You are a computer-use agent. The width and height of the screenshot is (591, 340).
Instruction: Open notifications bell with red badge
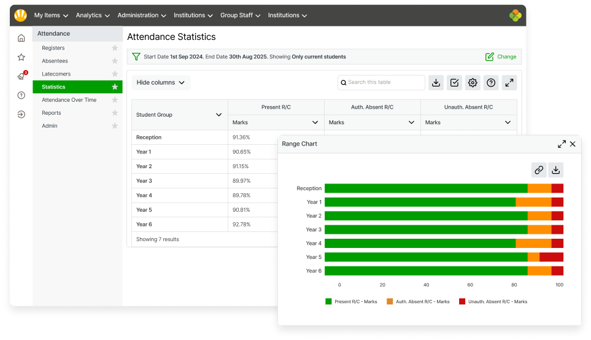[x=21, y=76]
